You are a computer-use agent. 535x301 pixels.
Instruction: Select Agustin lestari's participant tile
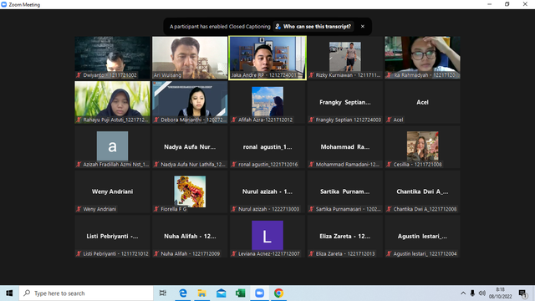pos(422,237)
